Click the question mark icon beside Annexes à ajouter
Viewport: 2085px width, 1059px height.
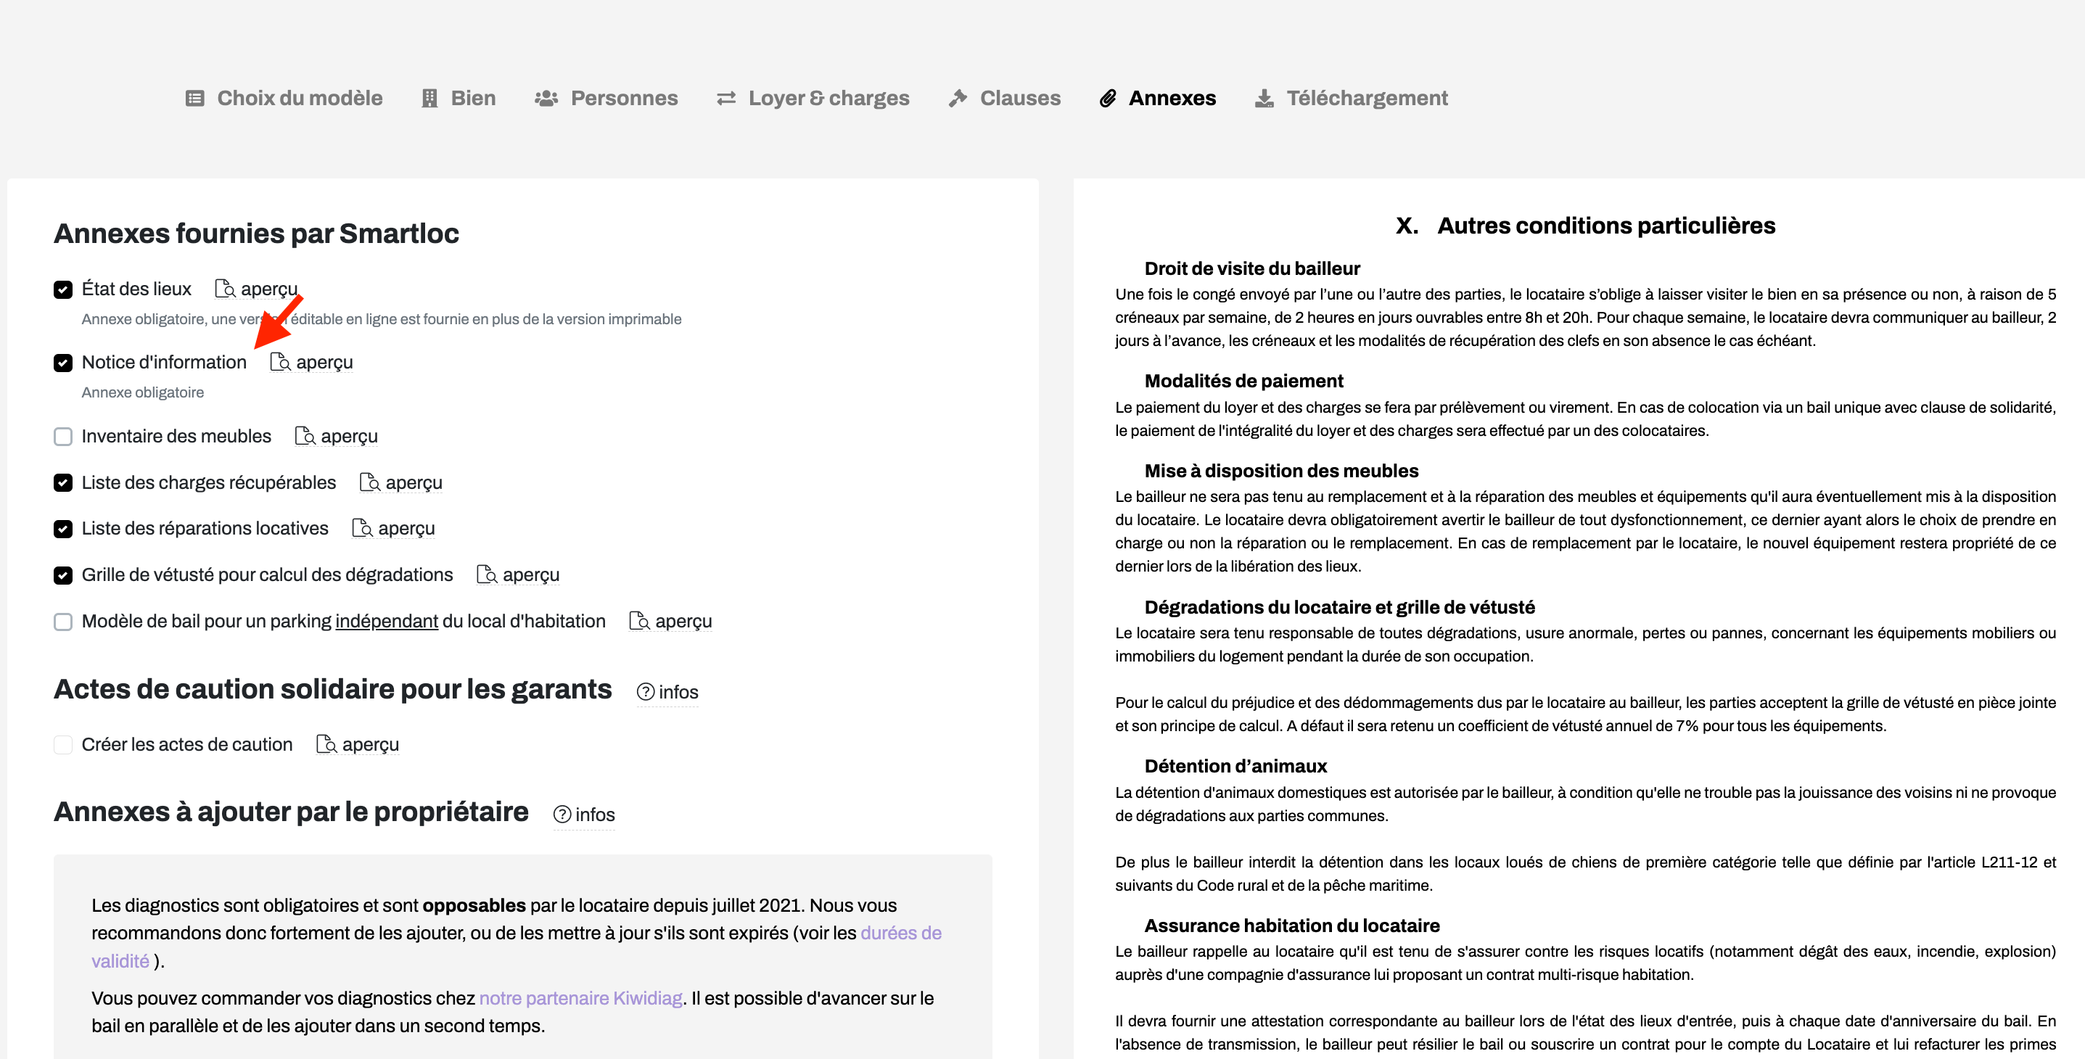pyautogui.click(x=562, y=815)
